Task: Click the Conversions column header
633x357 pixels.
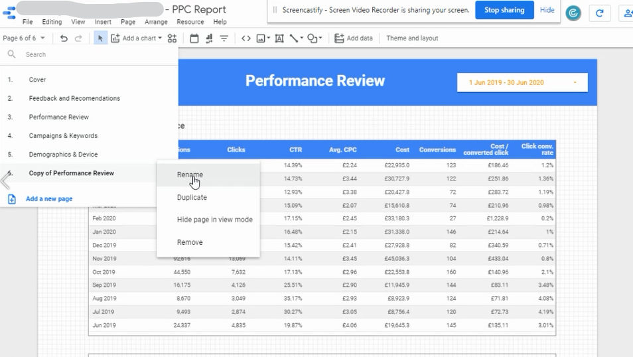Action: [x=438, y=149]
